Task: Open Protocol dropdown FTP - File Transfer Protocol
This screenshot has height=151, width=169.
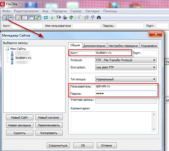Action: (x=126, y=60)
